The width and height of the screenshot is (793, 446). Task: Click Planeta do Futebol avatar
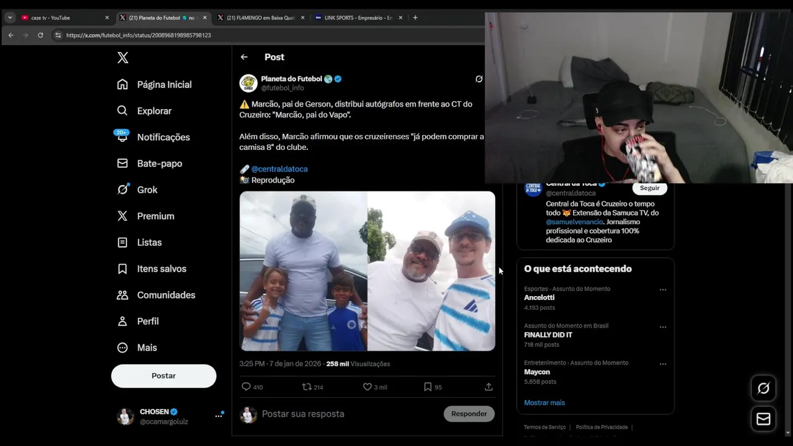248,83
